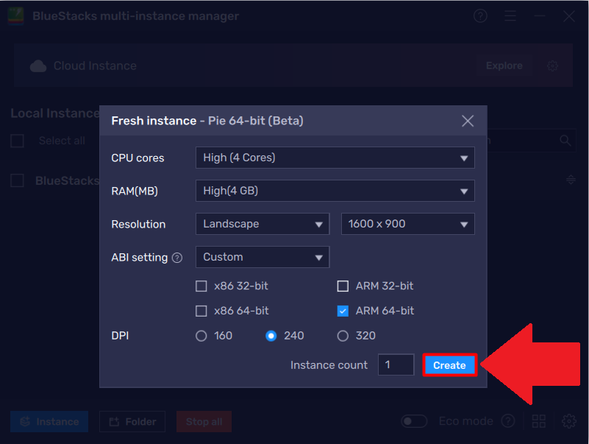Open the CPU cores dropdown
589x444 pixels.
(x=335, y=158)
